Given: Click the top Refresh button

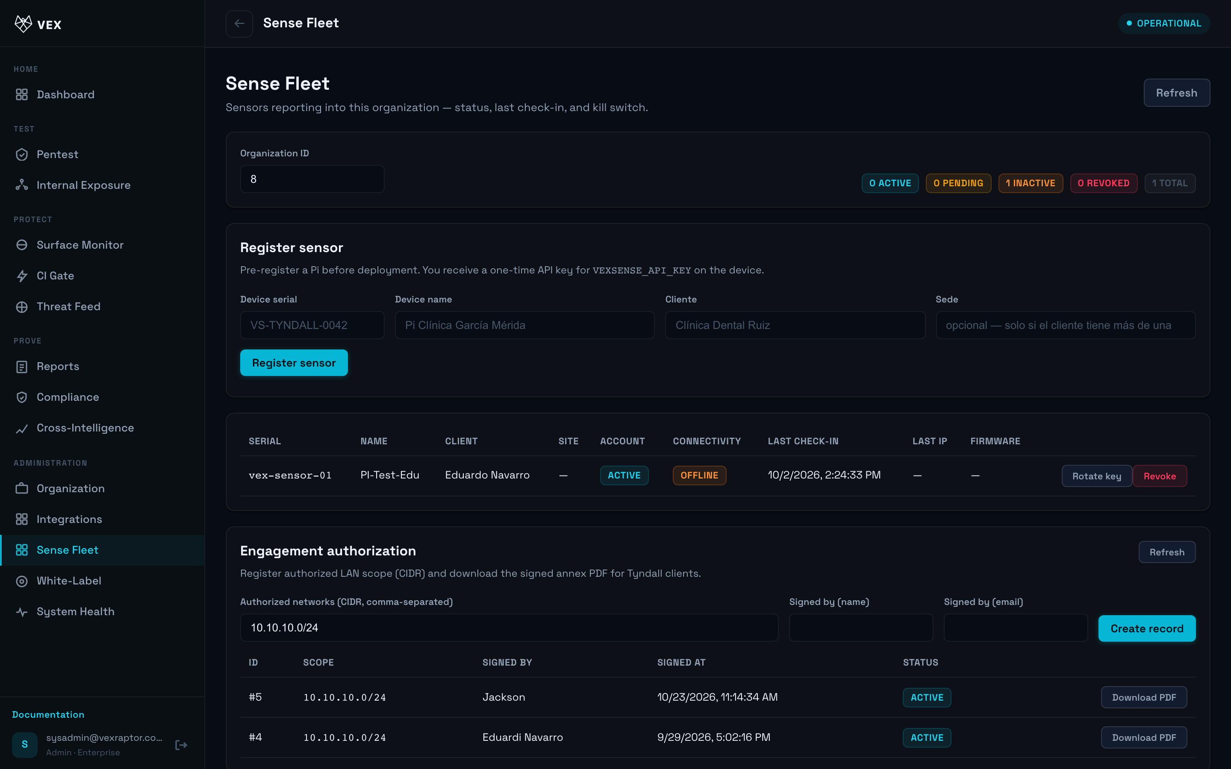Looking at the screenshot, I should [x=1177, y=93].
